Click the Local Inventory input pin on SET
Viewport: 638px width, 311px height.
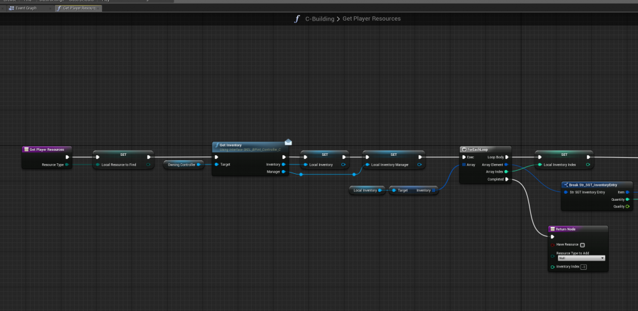point(305,165)
